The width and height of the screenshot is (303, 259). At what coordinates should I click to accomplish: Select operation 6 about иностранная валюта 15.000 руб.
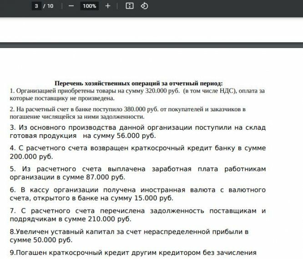[137, 194]
